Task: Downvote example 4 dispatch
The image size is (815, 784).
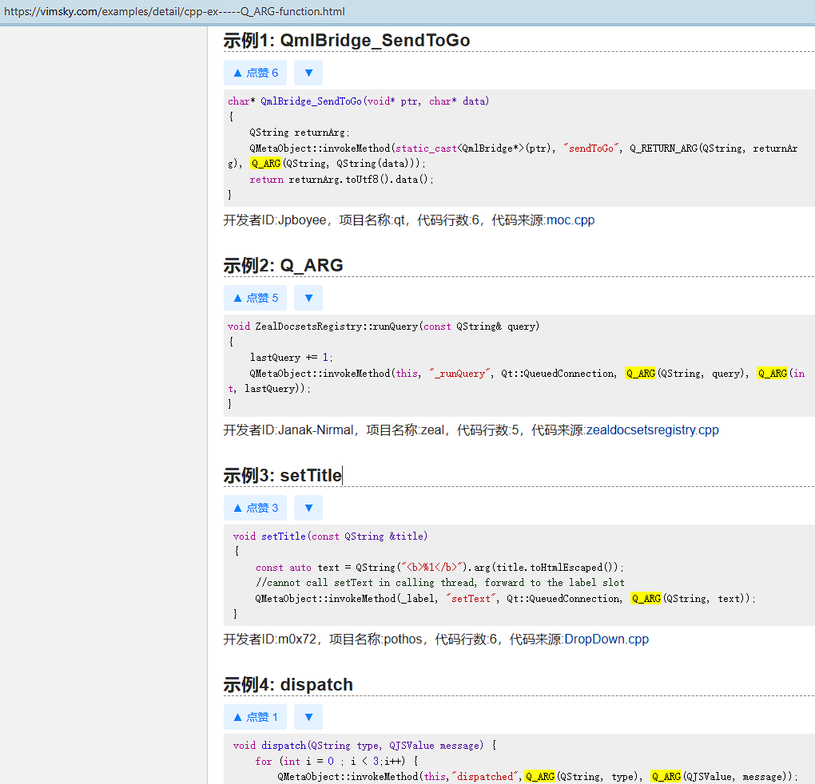Action: (x=308, y=717)
